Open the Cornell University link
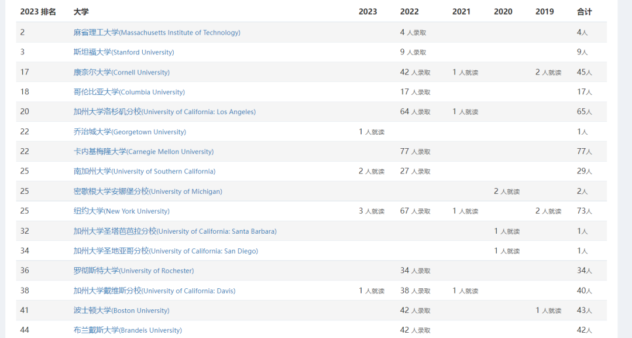 coord(121,72)
